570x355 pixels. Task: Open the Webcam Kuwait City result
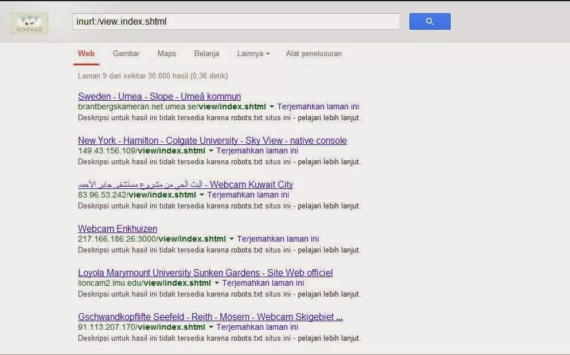[x=185, y=184]
